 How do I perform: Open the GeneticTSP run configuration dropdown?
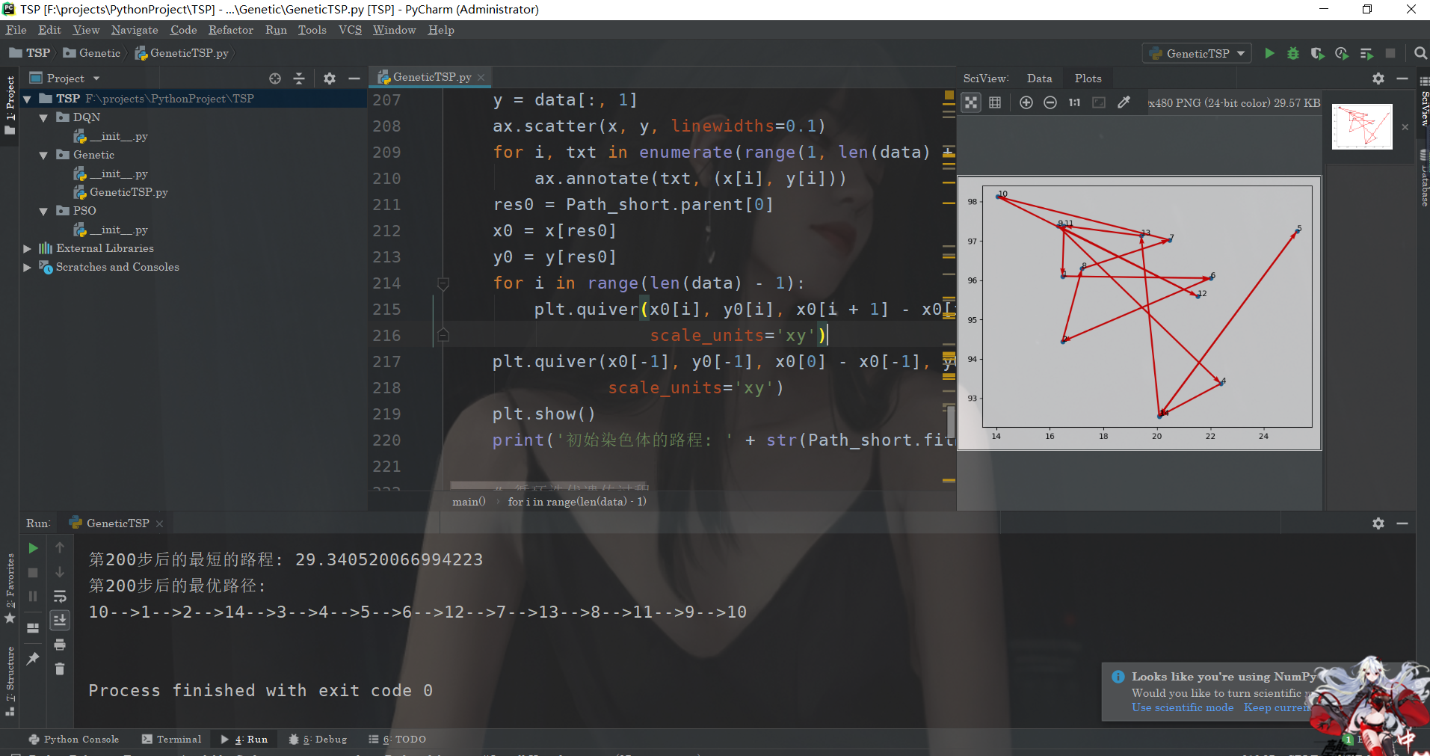coord(1198,53)
